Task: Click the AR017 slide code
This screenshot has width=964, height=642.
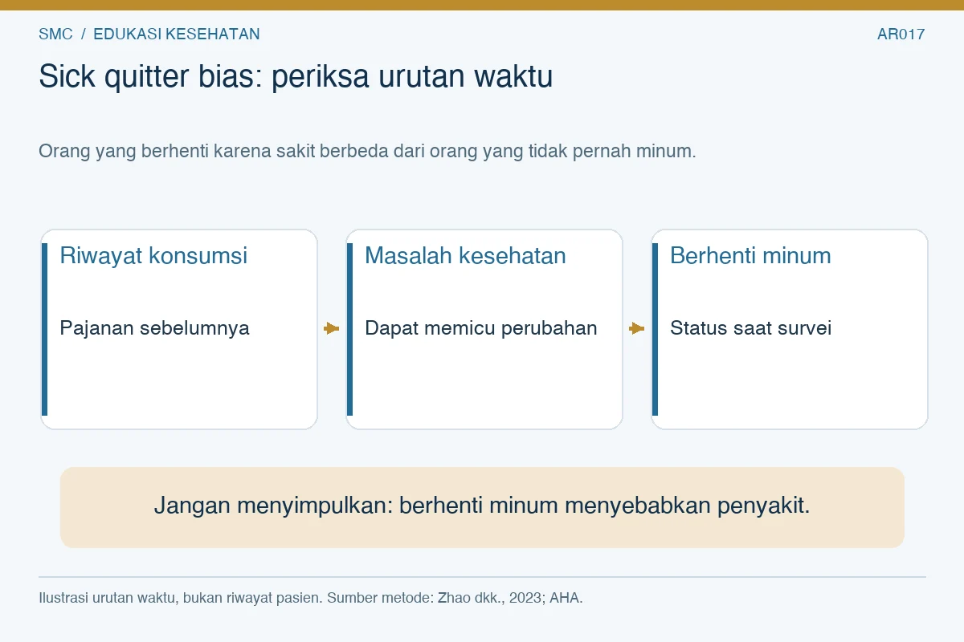Action: point(901,35)
